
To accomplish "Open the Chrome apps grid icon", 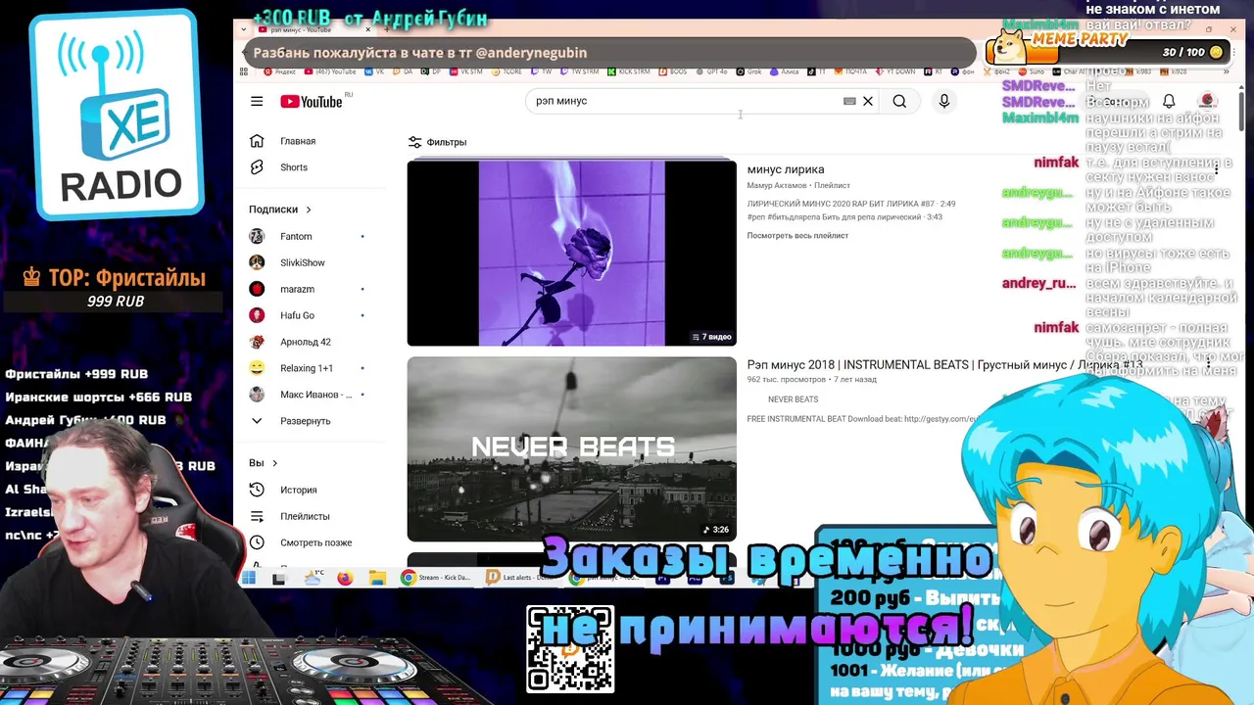I will pyautogui.click(x=243, y=71).
